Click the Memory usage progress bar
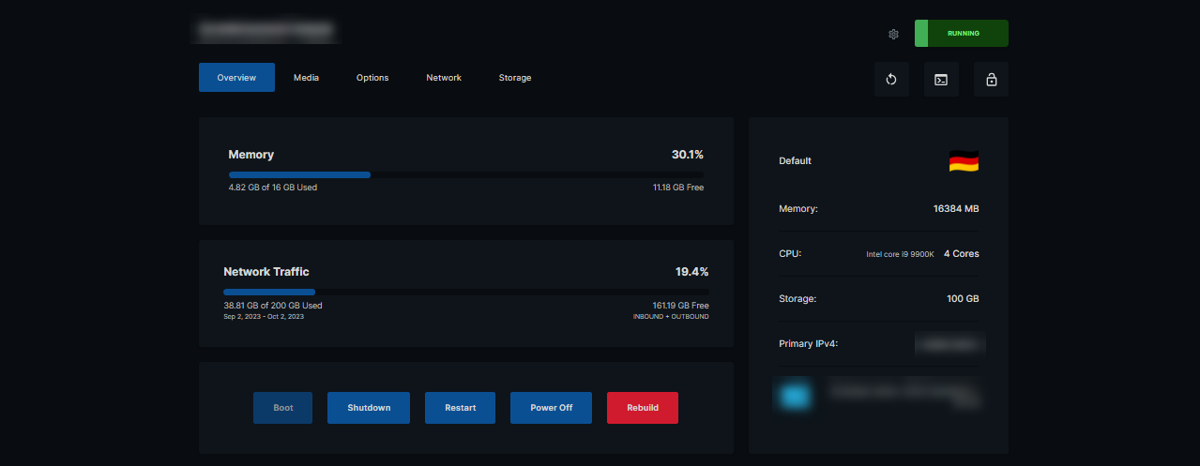The width and height of the screenshot is (1200, 466). click(465, 174)
